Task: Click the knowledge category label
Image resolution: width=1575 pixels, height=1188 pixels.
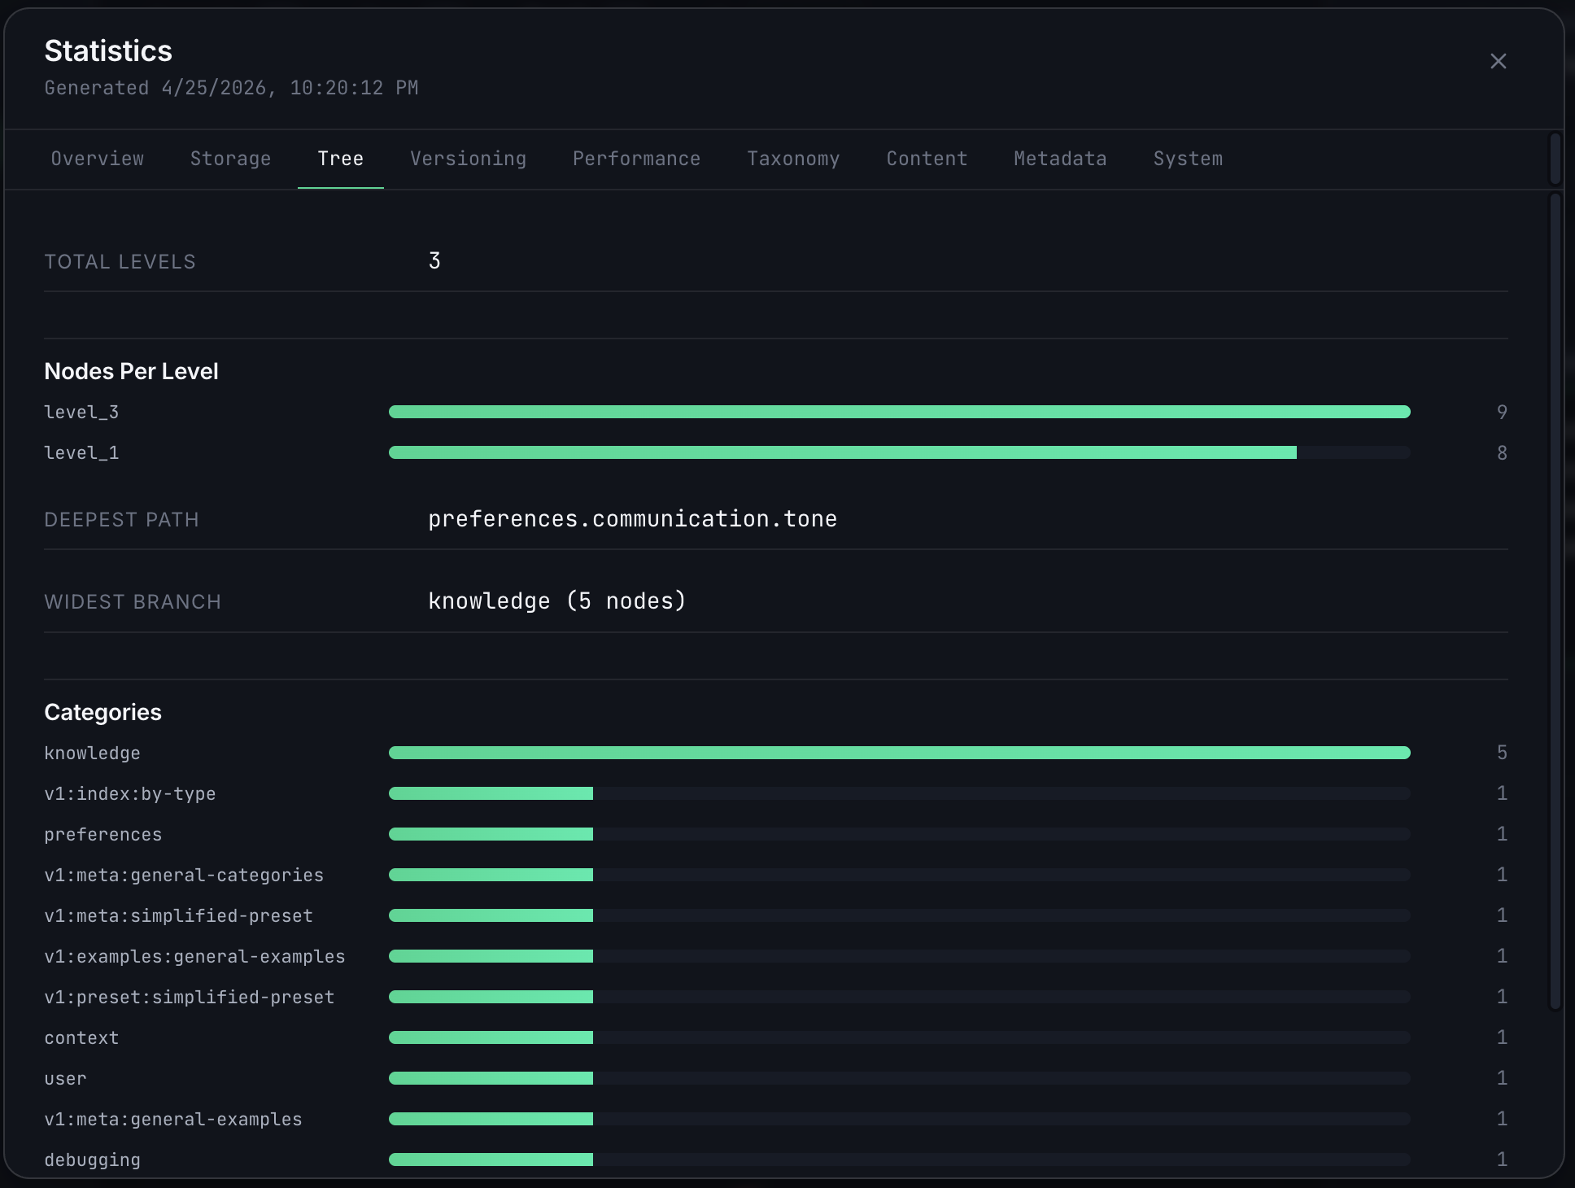Action: tap(92, 753)
